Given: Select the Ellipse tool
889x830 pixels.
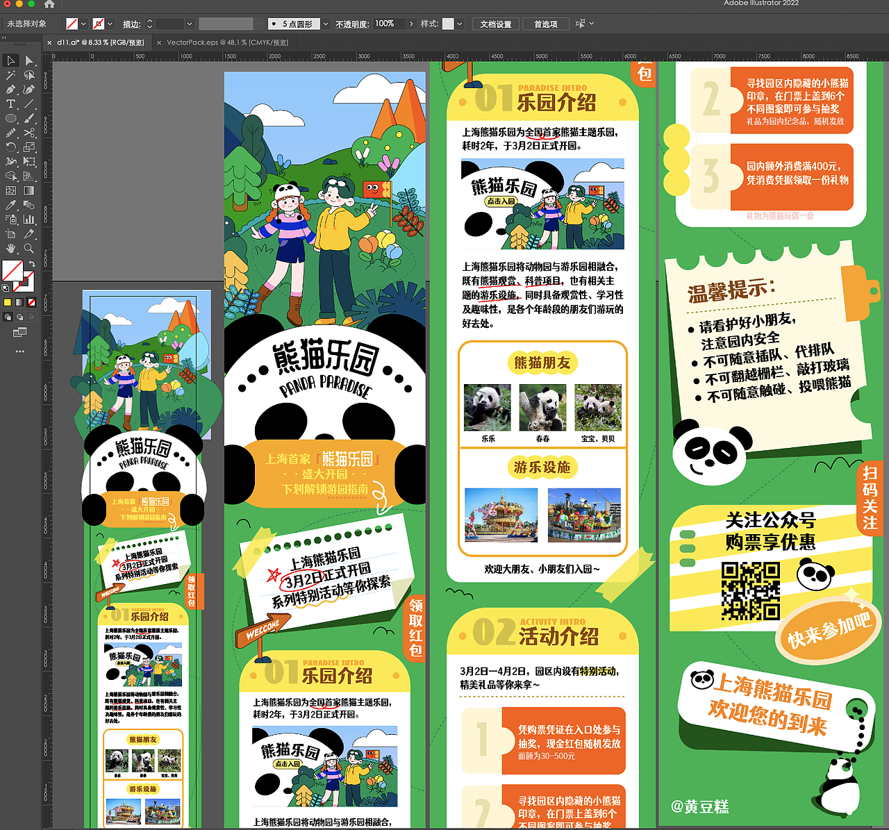Looking at the screenshot, I should pyautogui.click(x=10, y=119).
